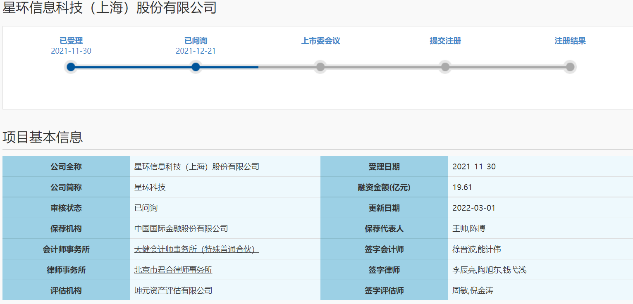Click the 李辰亮,陶旭东,钱弋浅 lawyers value
The height and width of the screenshot is (304, 633).
(490, 270)
